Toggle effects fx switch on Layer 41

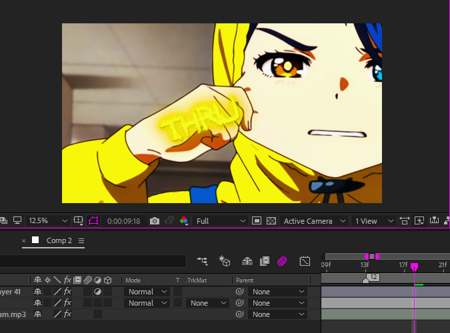click(67, 292)
